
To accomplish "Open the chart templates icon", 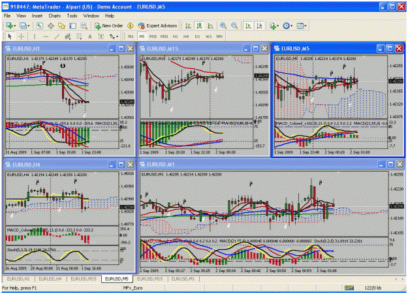I will tap(300, 25).
